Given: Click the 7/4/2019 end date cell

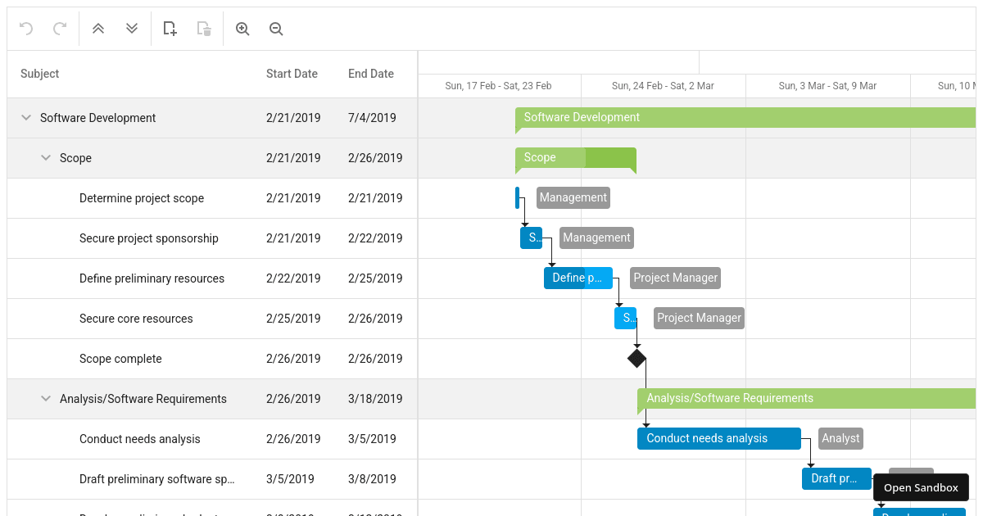Looking at the screenshot, I should click(x=372, y=118).
